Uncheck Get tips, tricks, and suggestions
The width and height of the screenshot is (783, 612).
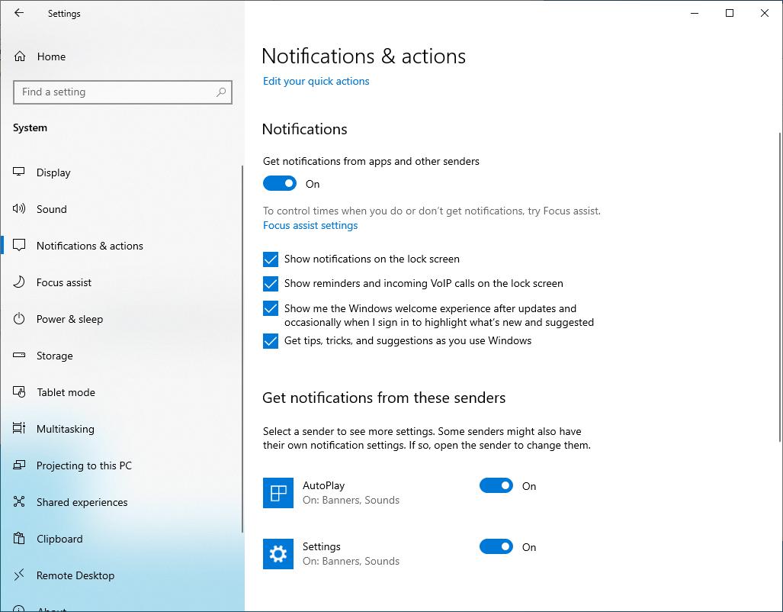click(x=271, y=341)
